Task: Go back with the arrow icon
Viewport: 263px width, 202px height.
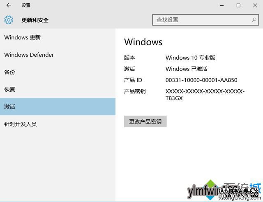Action: point(9,5)
